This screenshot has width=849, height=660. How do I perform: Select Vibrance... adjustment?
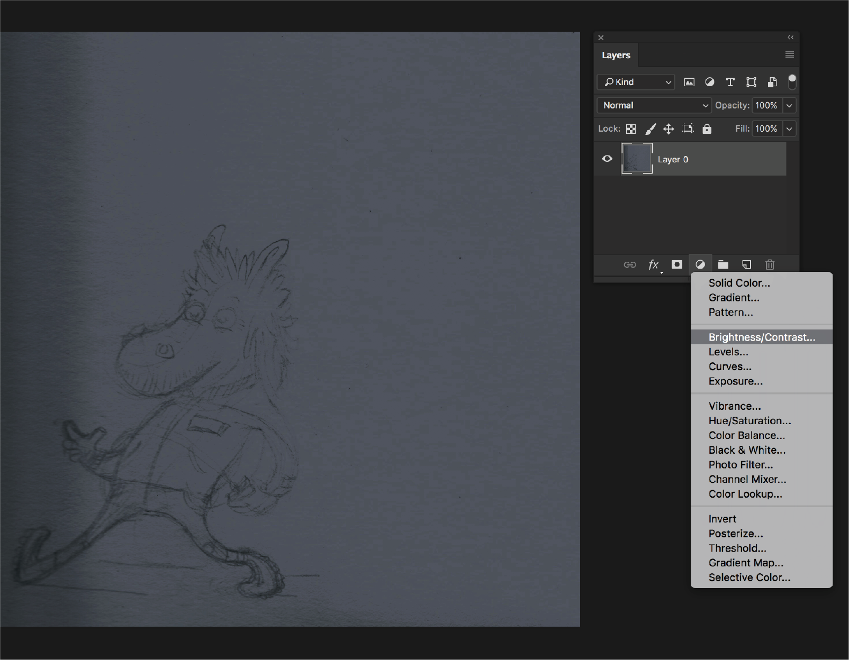pos(762,406)
